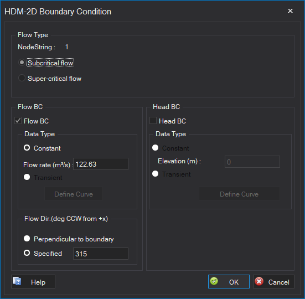
Task: Close the HDM-2D Boundary Condition dialog
Action: [x=290, y=11]
